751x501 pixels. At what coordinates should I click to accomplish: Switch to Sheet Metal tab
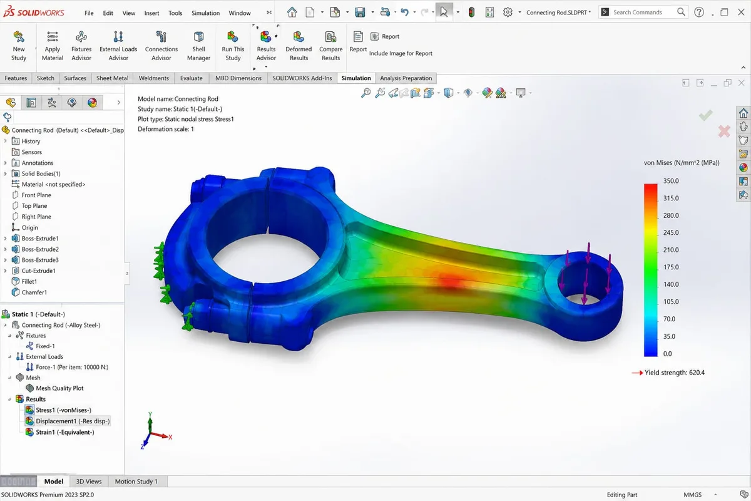tap(113, 78)
